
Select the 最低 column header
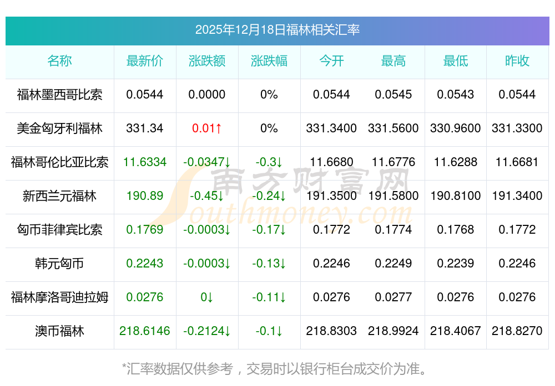(456, 61)
